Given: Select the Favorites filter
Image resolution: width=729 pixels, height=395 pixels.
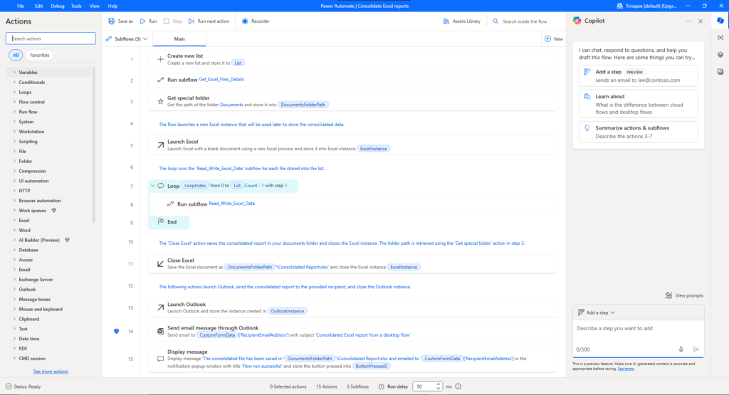Looking at the screenshot, I should 40,56.
